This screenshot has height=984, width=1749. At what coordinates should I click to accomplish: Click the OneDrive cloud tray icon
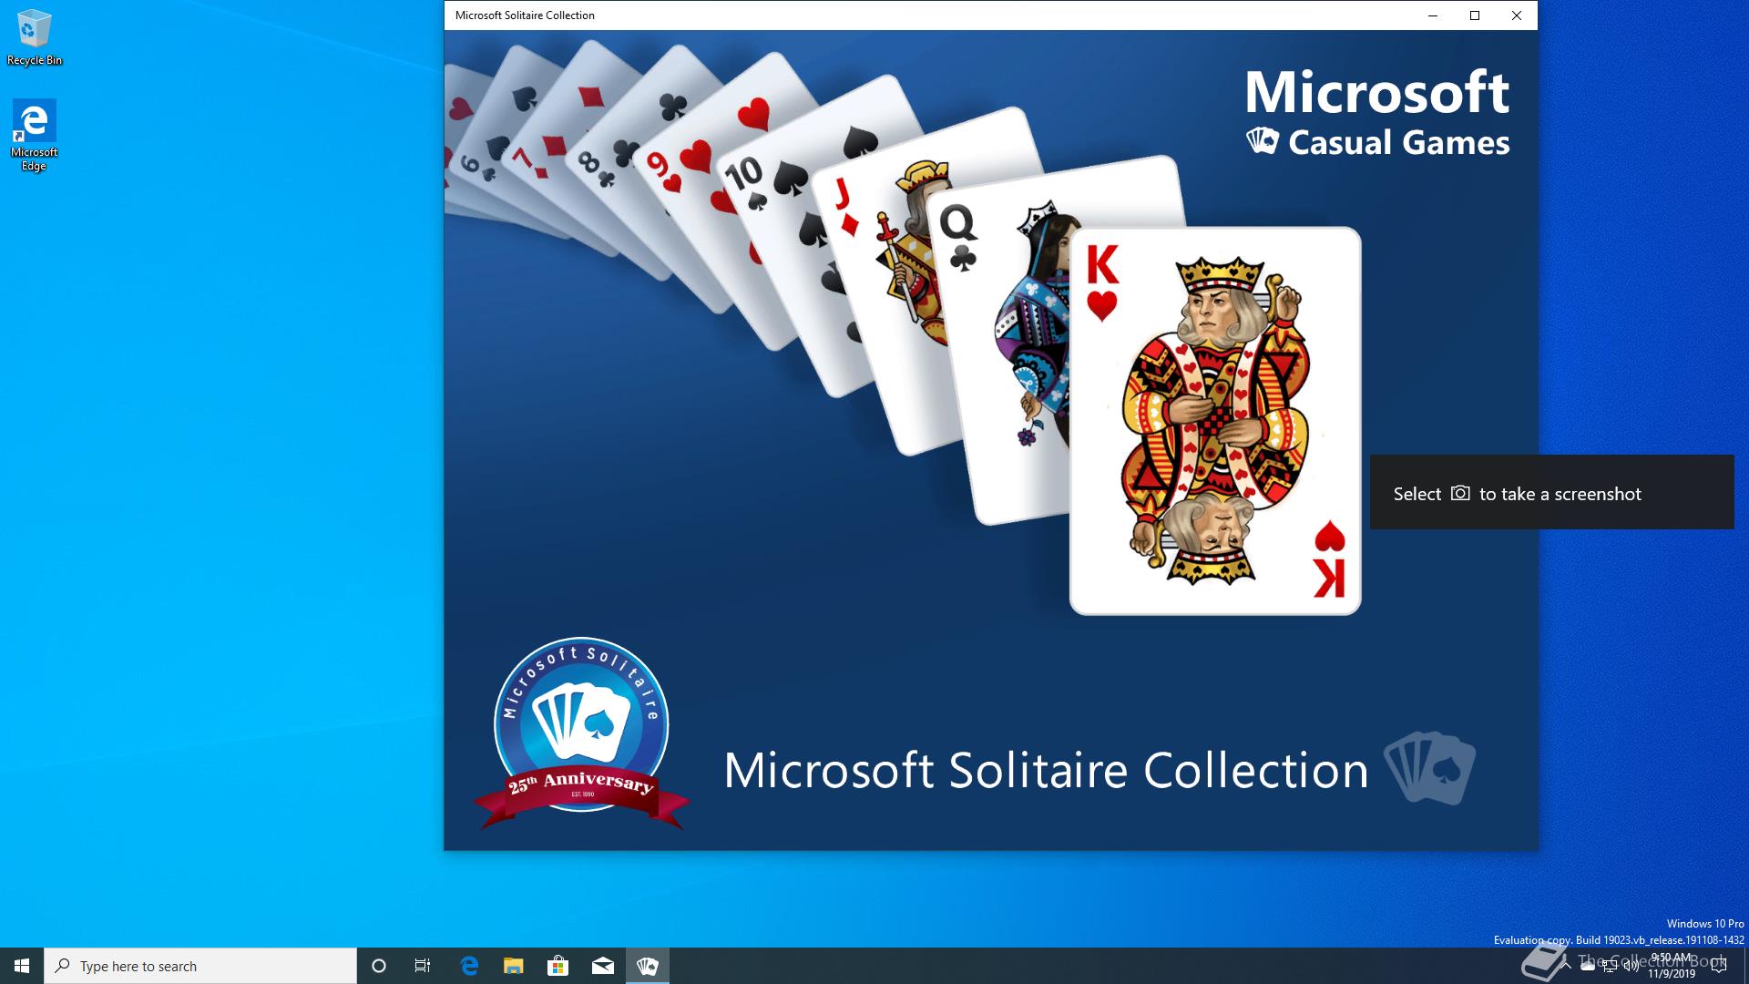pyautogui.click(x=1588, y=966)
